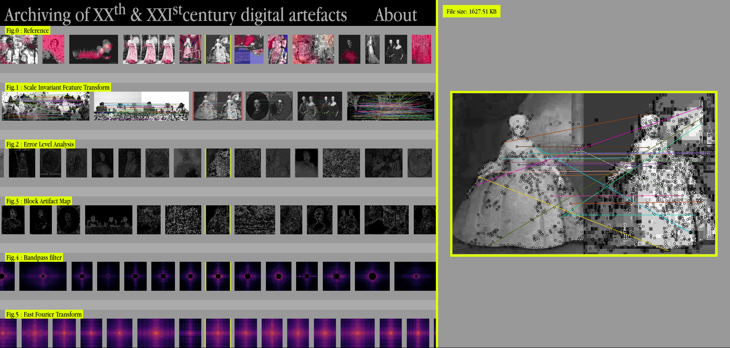Select Block Artifact Map oval-frame outline thumbnail
The width and height of the screenshot is (730, 348).
(x=69, y=220)
